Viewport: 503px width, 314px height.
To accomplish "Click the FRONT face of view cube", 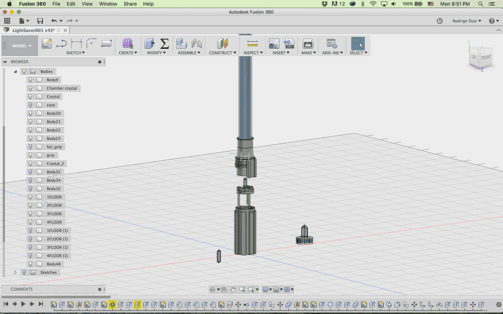I will coord(486,58).
